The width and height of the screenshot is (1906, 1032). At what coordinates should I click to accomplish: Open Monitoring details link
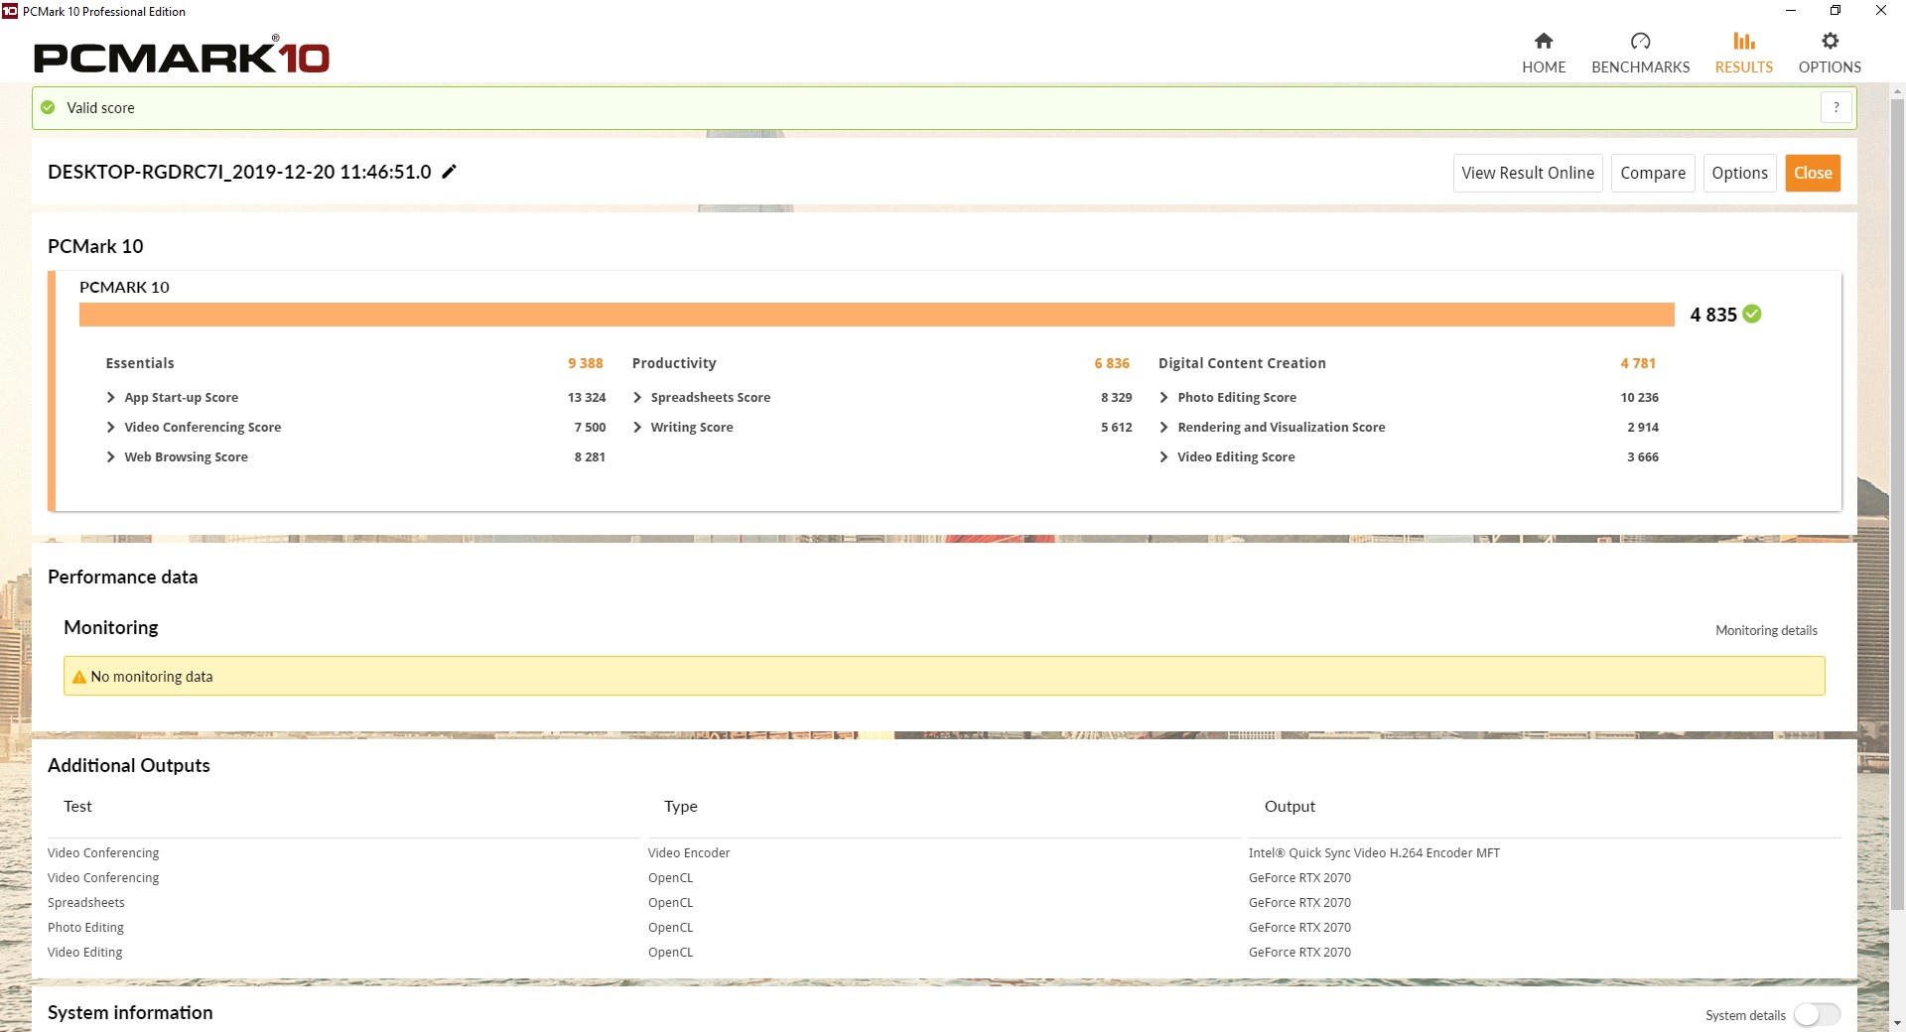click(x=1766, y=630)
